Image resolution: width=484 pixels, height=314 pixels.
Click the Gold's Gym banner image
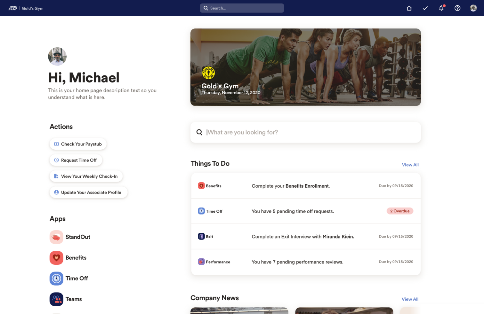pyautogui.click(x=306, y=67)
